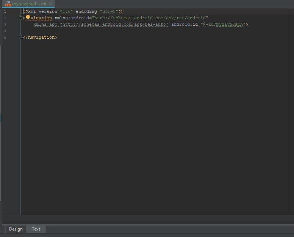Click the mynavgraph.xml file icon in tab
Viewport: 294px width, 237px height.
pyautogui.click(x=8, y=3)
